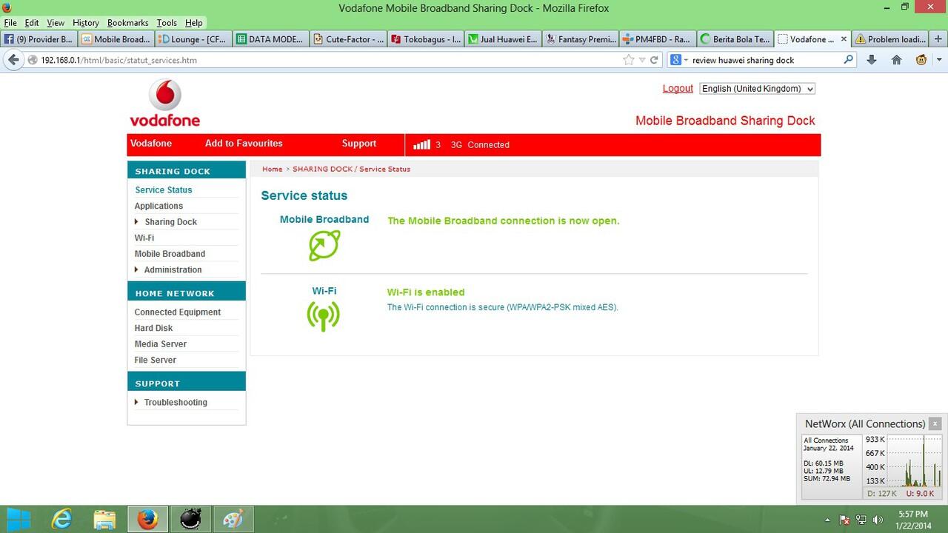The image size is (948, 533).
Task: Open the Windows Start button
Action: click(x=19, y=520)
